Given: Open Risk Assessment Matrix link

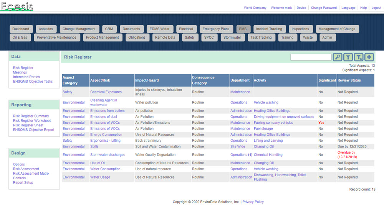Looking at the screenshot, I should (31, 174).
